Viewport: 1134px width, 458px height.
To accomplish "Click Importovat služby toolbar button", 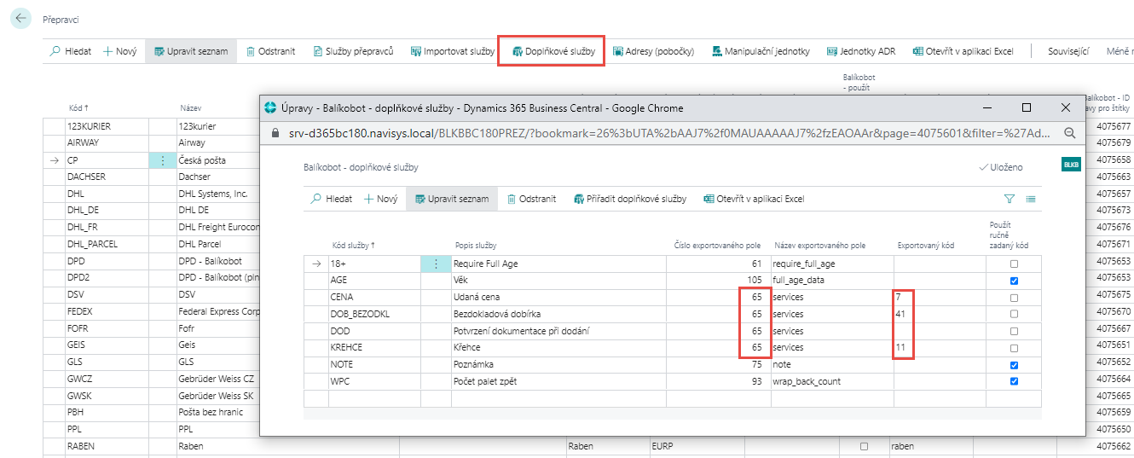I will coord(452,51).
